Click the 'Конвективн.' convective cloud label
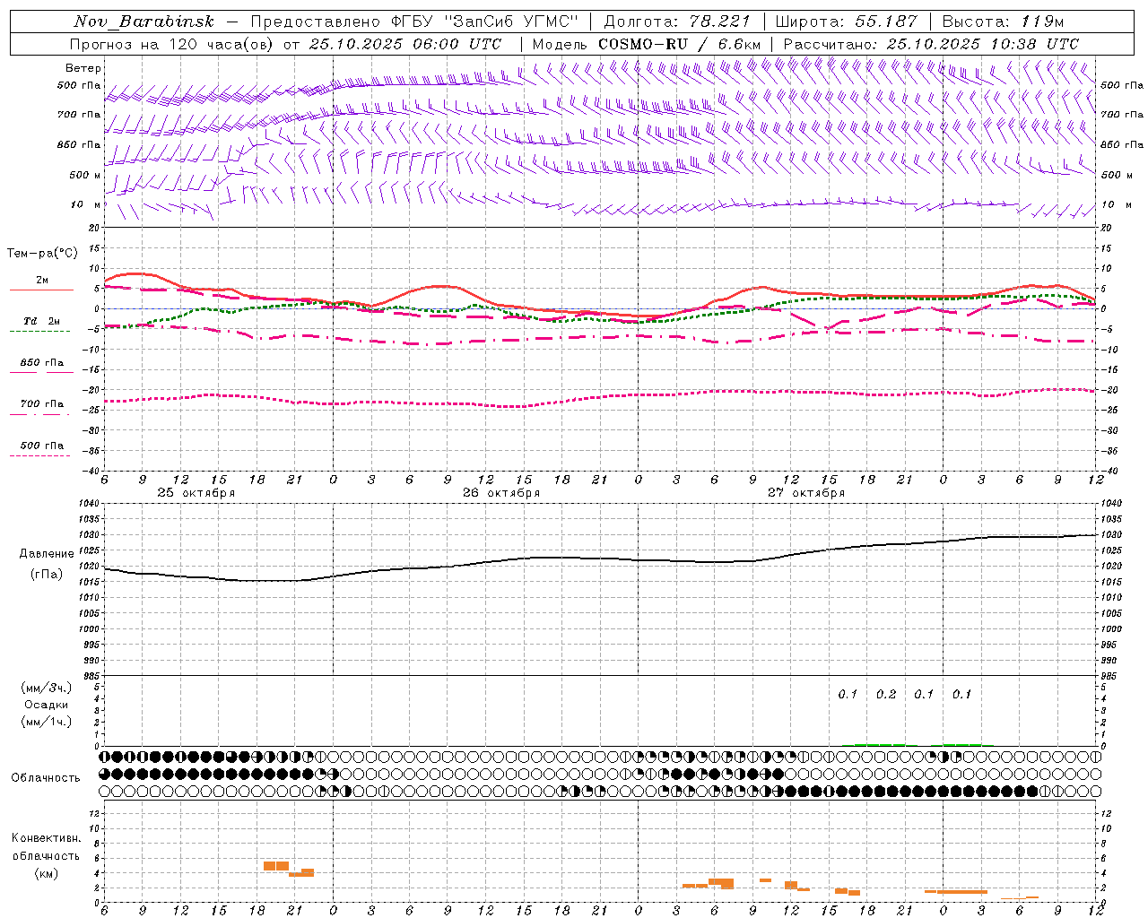Image resolution: width=1148 pixels, height=918 pixels. 46,838
